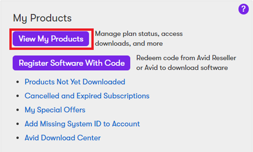Open the purple question mark help icon
Viewport: 253px width, 152px height.
point(243,9)
